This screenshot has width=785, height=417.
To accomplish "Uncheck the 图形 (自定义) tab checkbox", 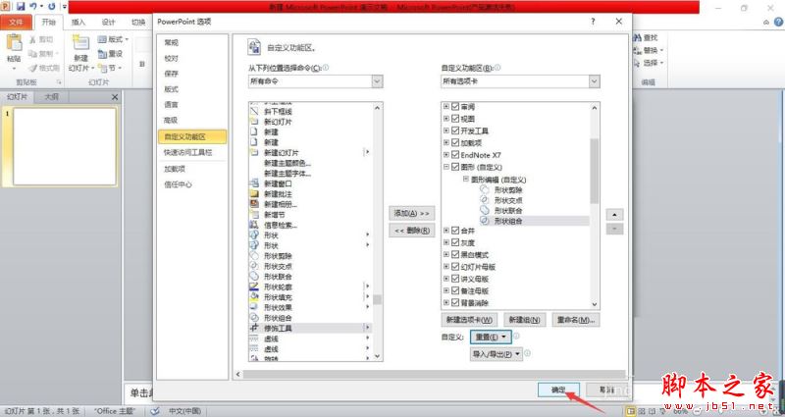I will coord(455,167).
